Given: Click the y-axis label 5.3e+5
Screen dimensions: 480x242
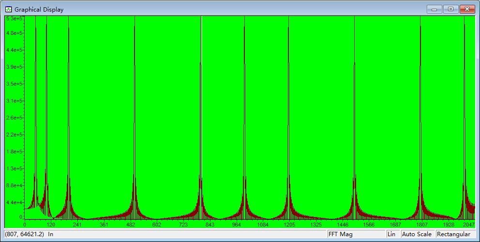Looking at the screenshot, I should (x=15, y=18).
